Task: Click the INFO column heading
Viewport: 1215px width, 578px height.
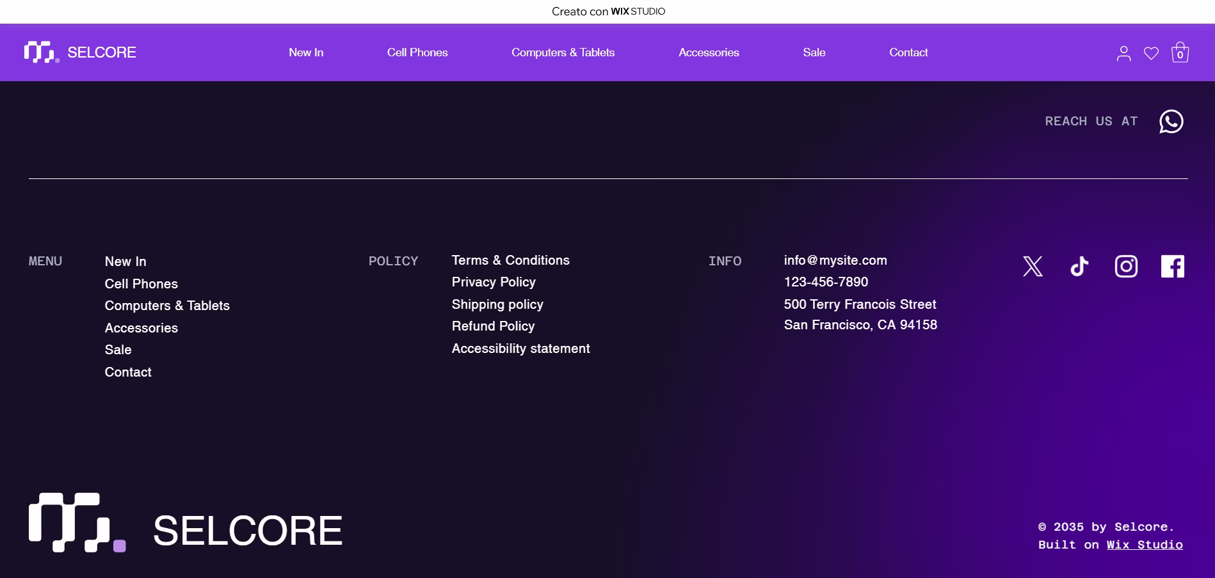Action: coord(725,262)
